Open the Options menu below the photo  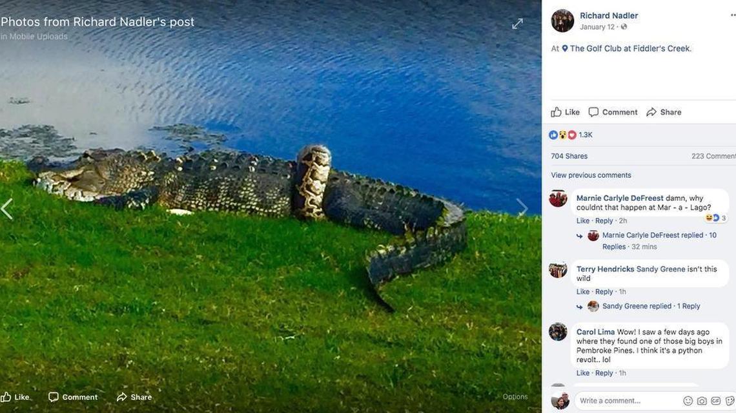(x=515, y=397)
